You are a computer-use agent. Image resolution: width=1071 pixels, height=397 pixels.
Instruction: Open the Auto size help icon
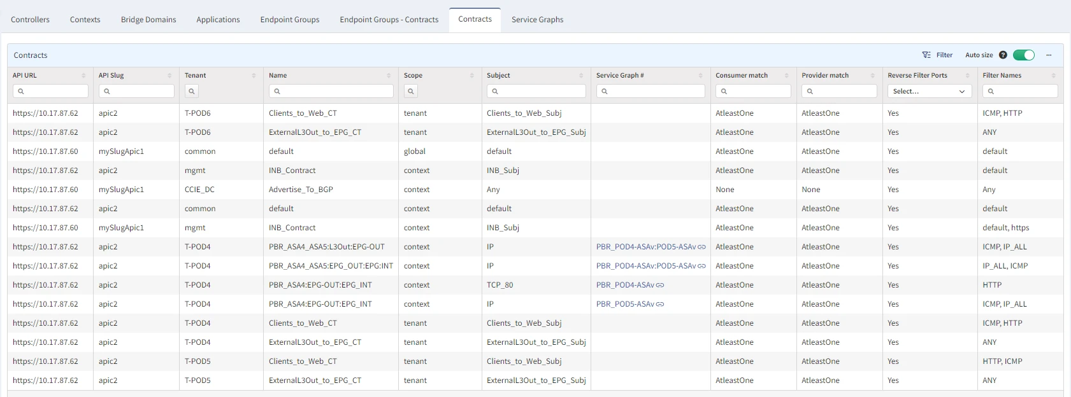coord(1003,55)
